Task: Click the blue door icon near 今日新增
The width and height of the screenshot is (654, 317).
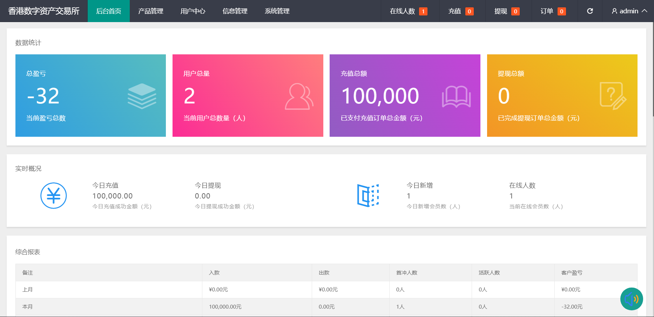Action: [x=368, y=195]
